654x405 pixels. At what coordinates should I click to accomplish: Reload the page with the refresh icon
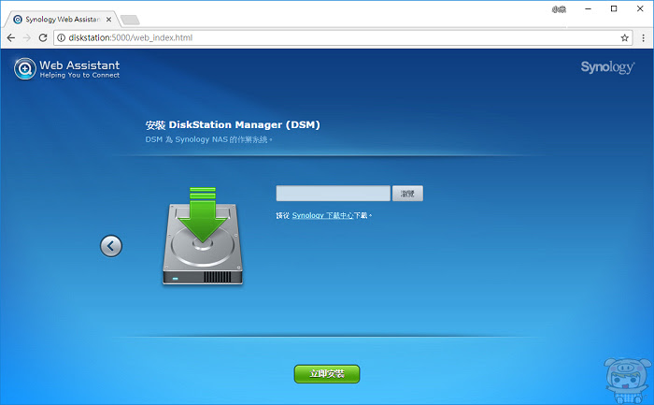click(x=43, y=37)
